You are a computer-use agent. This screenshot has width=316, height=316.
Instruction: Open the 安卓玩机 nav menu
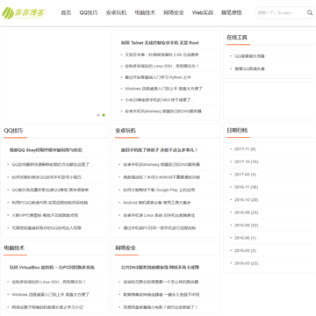(x=116, y=12)
